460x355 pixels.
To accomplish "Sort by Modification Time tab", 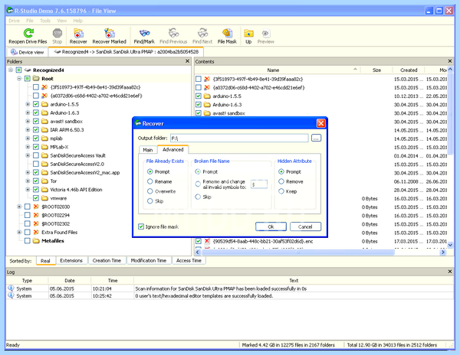I will (x=149, y=260).
